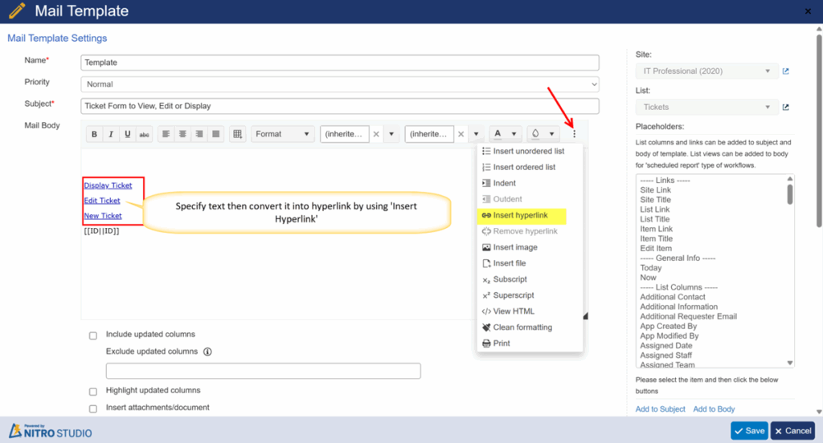This screenshot has height=443, width=823.
Task: Choose Insert file
Action: coord(530,263)
